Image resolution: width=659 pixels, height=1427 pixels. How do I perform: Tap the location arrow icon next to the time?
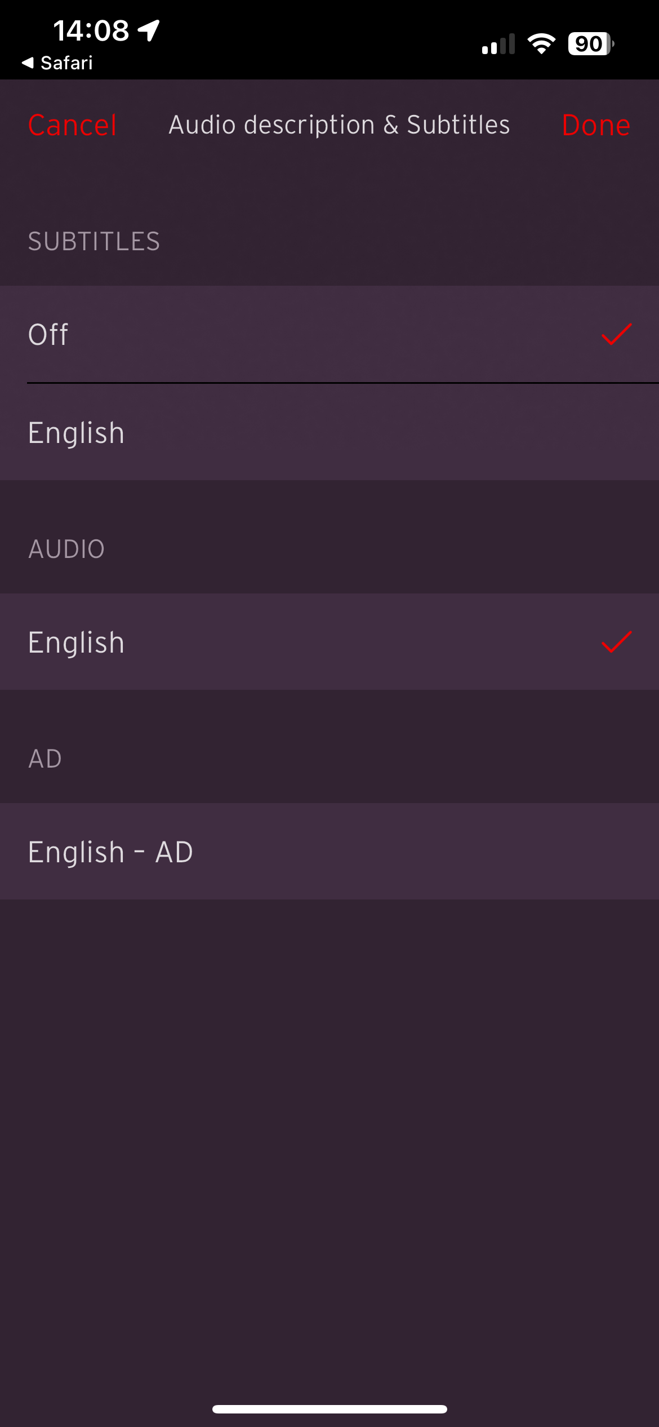pos(149,30)
